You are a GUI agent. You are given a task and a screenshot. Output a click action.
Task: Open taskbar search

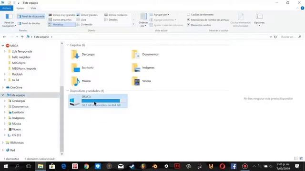pos(17,166)
